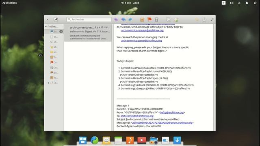Open the date and time indicator Fri 9 Sep
260x146 pixels.
click(x=130, y=3)
